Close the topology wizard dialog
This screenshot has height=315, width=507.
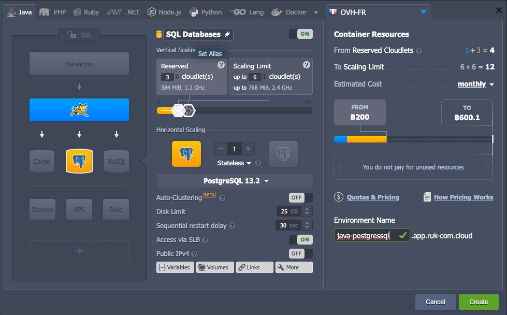click(499, 10)
